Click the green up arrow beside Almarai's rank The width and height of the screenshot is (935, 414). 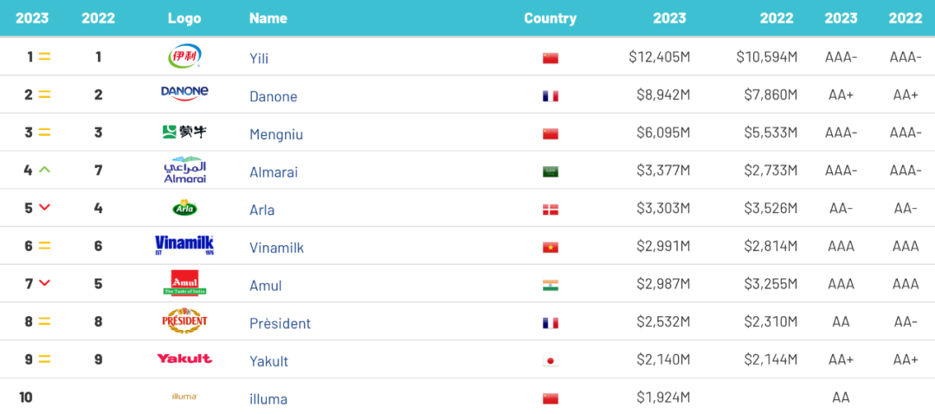coord(44,170)
